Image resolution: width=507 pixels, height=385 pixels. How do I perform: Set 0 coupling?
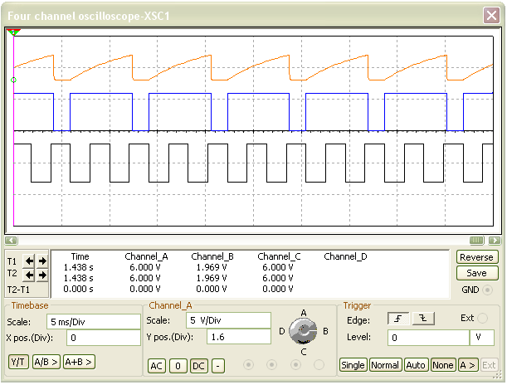click(178, 366)
